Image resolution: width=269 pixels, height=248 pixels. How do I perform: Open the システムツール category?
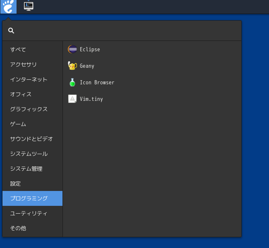33,154
